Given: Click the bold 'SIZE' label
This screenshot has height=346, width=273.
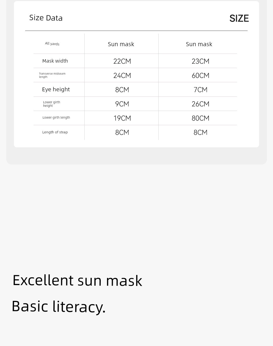Looking at the screenshot, I should [x=239, y=18].
